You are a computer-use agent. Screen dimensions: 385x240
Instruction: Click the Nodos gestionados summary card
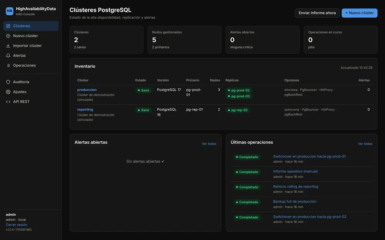[184, 40]
